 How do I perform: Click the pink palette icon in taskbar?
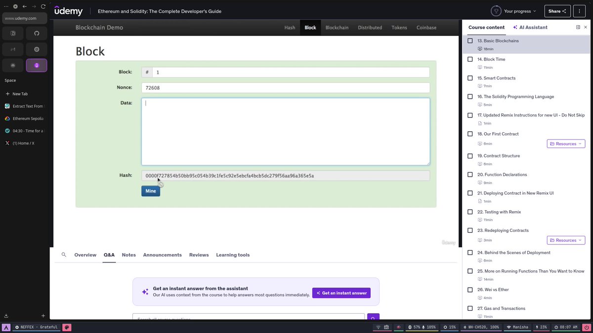[x=67, y=327]
